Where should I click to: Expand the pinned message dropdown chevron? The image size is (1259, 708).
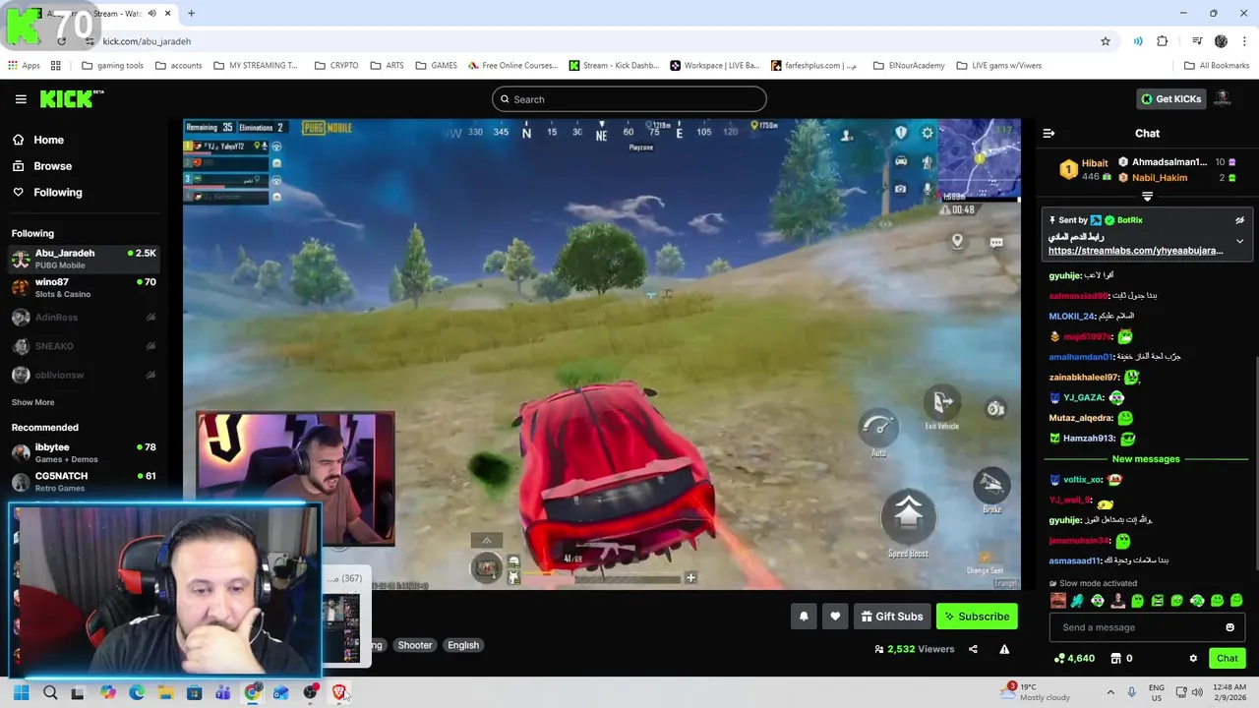1239,241
